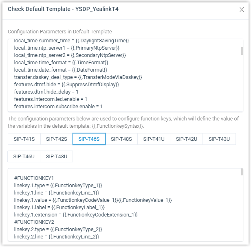Viewport: 251px width, 247px height.
Task: Click the default template parameters scrollbar thumb
Action: (x=242, y=51)
